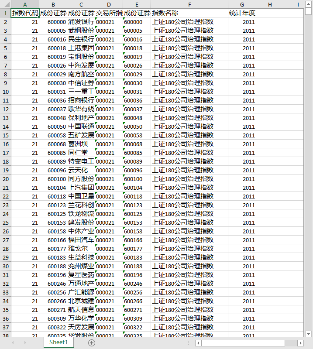Click the vertical scrollbar track
The width and height of the screenshot is (313, 349).
pos(308,172)
